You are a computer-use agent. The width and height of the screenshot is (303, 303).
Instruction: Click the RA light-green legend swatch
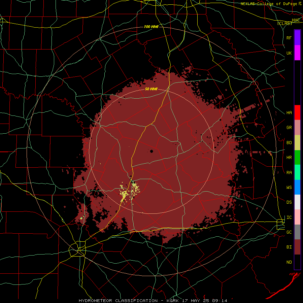click(x=297, y=172)
